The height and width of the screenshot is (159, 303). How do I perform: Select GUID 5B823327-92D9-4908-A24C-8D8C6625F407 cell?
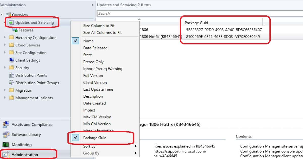tap(224, 30)
